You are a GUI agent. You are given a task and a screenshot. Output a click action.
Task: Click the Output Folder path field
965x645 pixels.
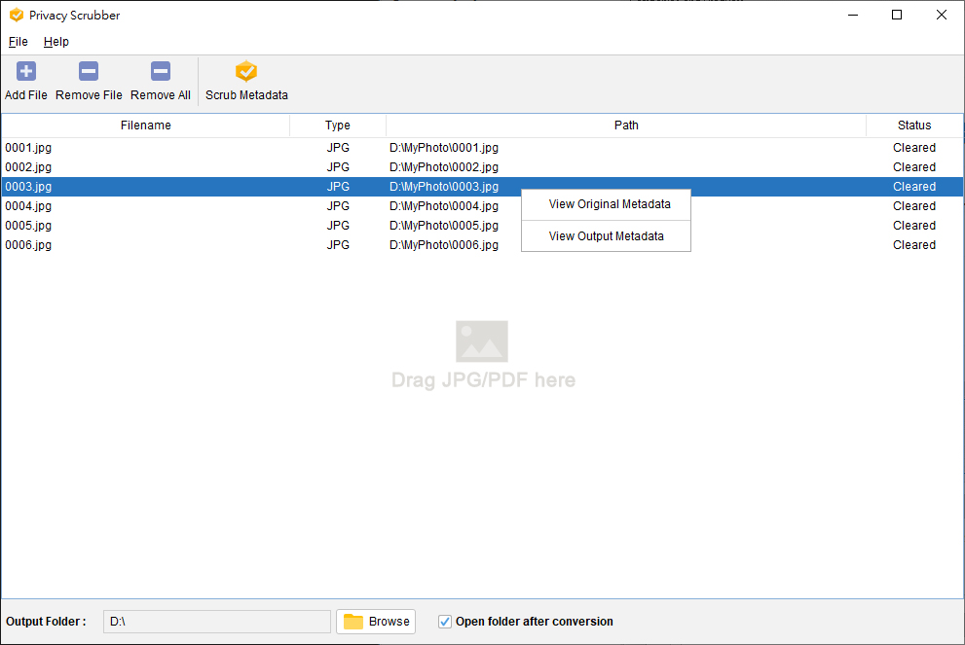point(216,622)
